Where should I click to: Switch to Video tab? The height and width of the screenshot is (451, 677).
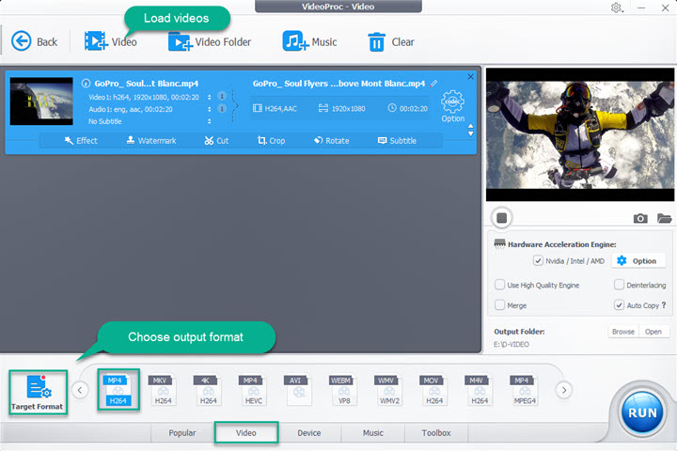[246, 433]
